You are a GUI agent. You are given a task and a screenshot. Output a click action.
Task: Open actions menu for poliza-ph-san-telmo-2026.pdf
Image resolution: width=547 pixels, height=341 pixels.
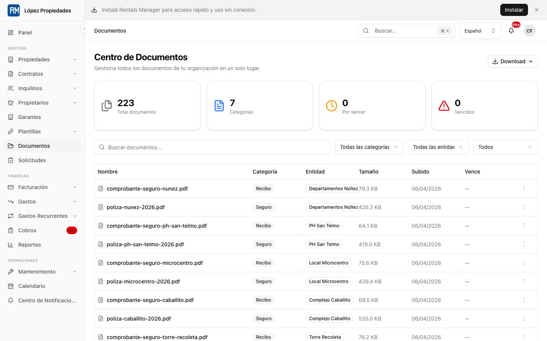pyautogui.click(x=524, y=244)
